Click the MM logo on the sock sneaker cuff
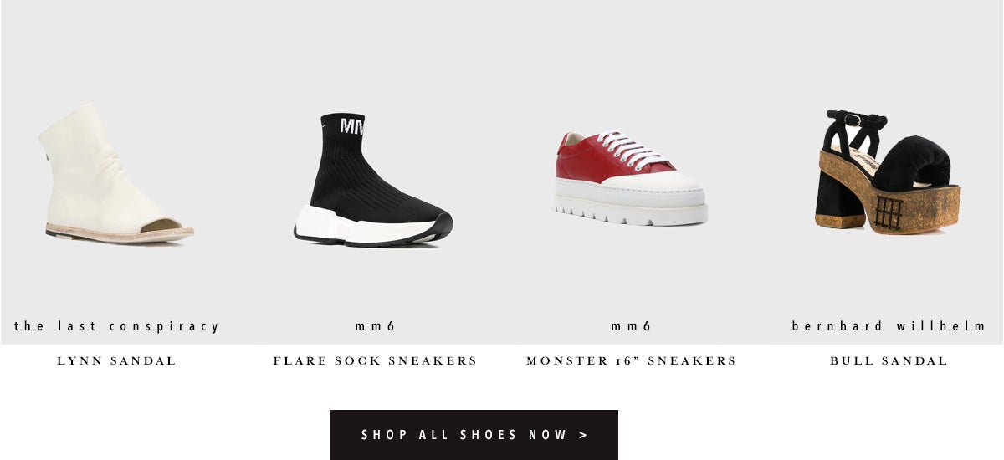This screenshot has width=1004, height=460. 351,126
